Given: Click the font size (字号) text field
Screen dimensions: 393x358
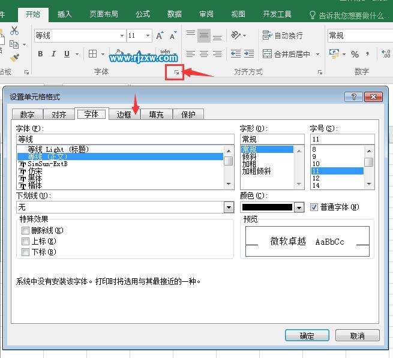Looking at the screenshot, I should pyautogui.click(x=342, y=139).
